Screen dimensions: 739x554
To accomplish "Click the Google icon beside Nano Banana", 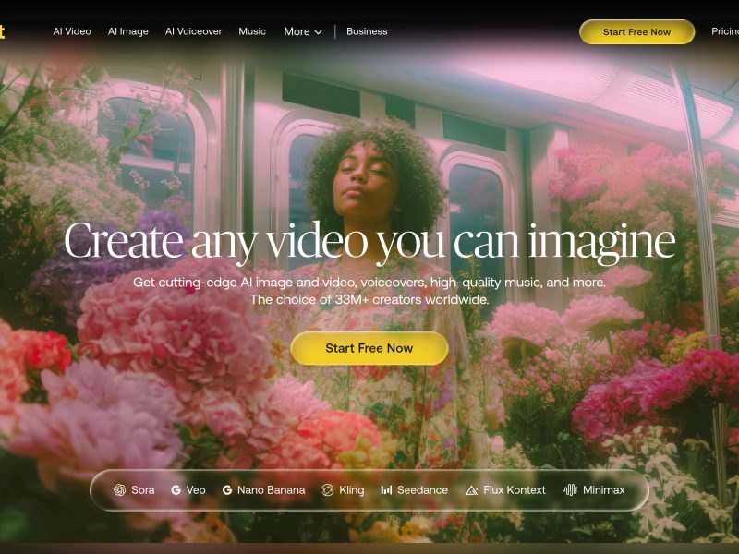I will (x=227, y=490).
